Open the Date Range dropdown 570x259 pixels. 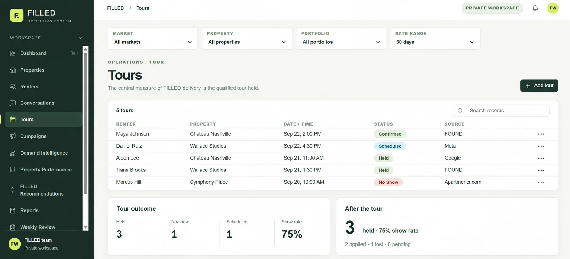[435, 39]
